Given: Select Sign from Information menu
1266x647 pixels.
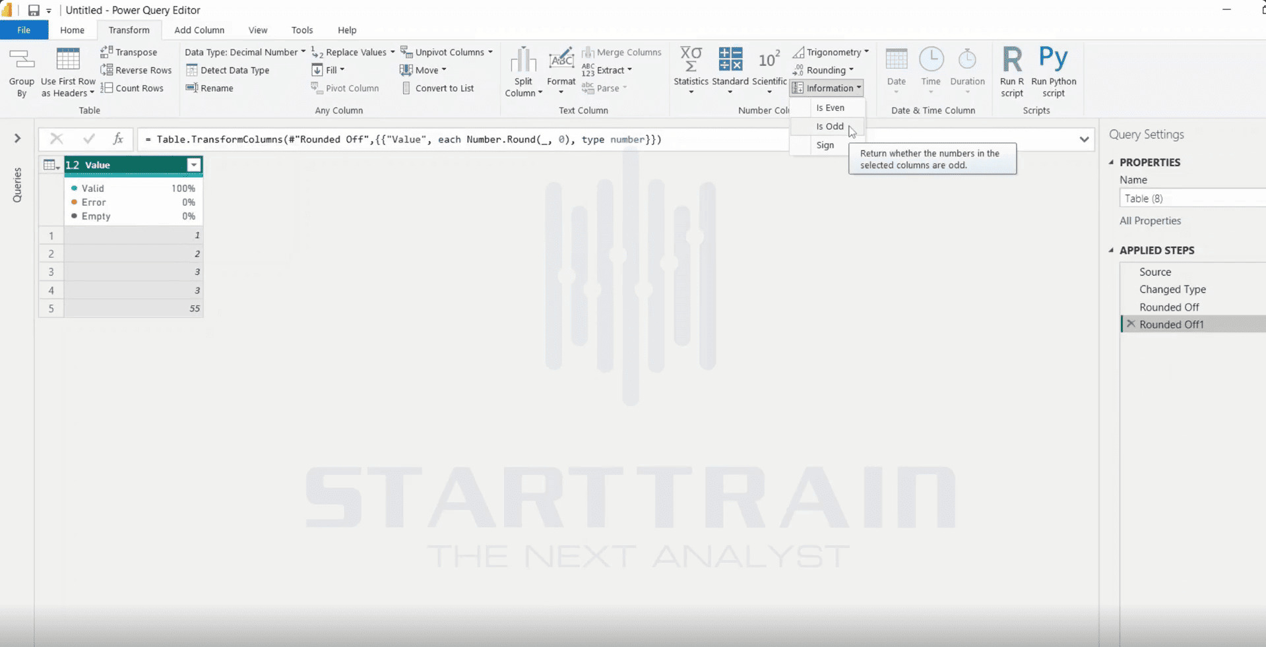Looking at the screenshot, I should coord(825,145).
